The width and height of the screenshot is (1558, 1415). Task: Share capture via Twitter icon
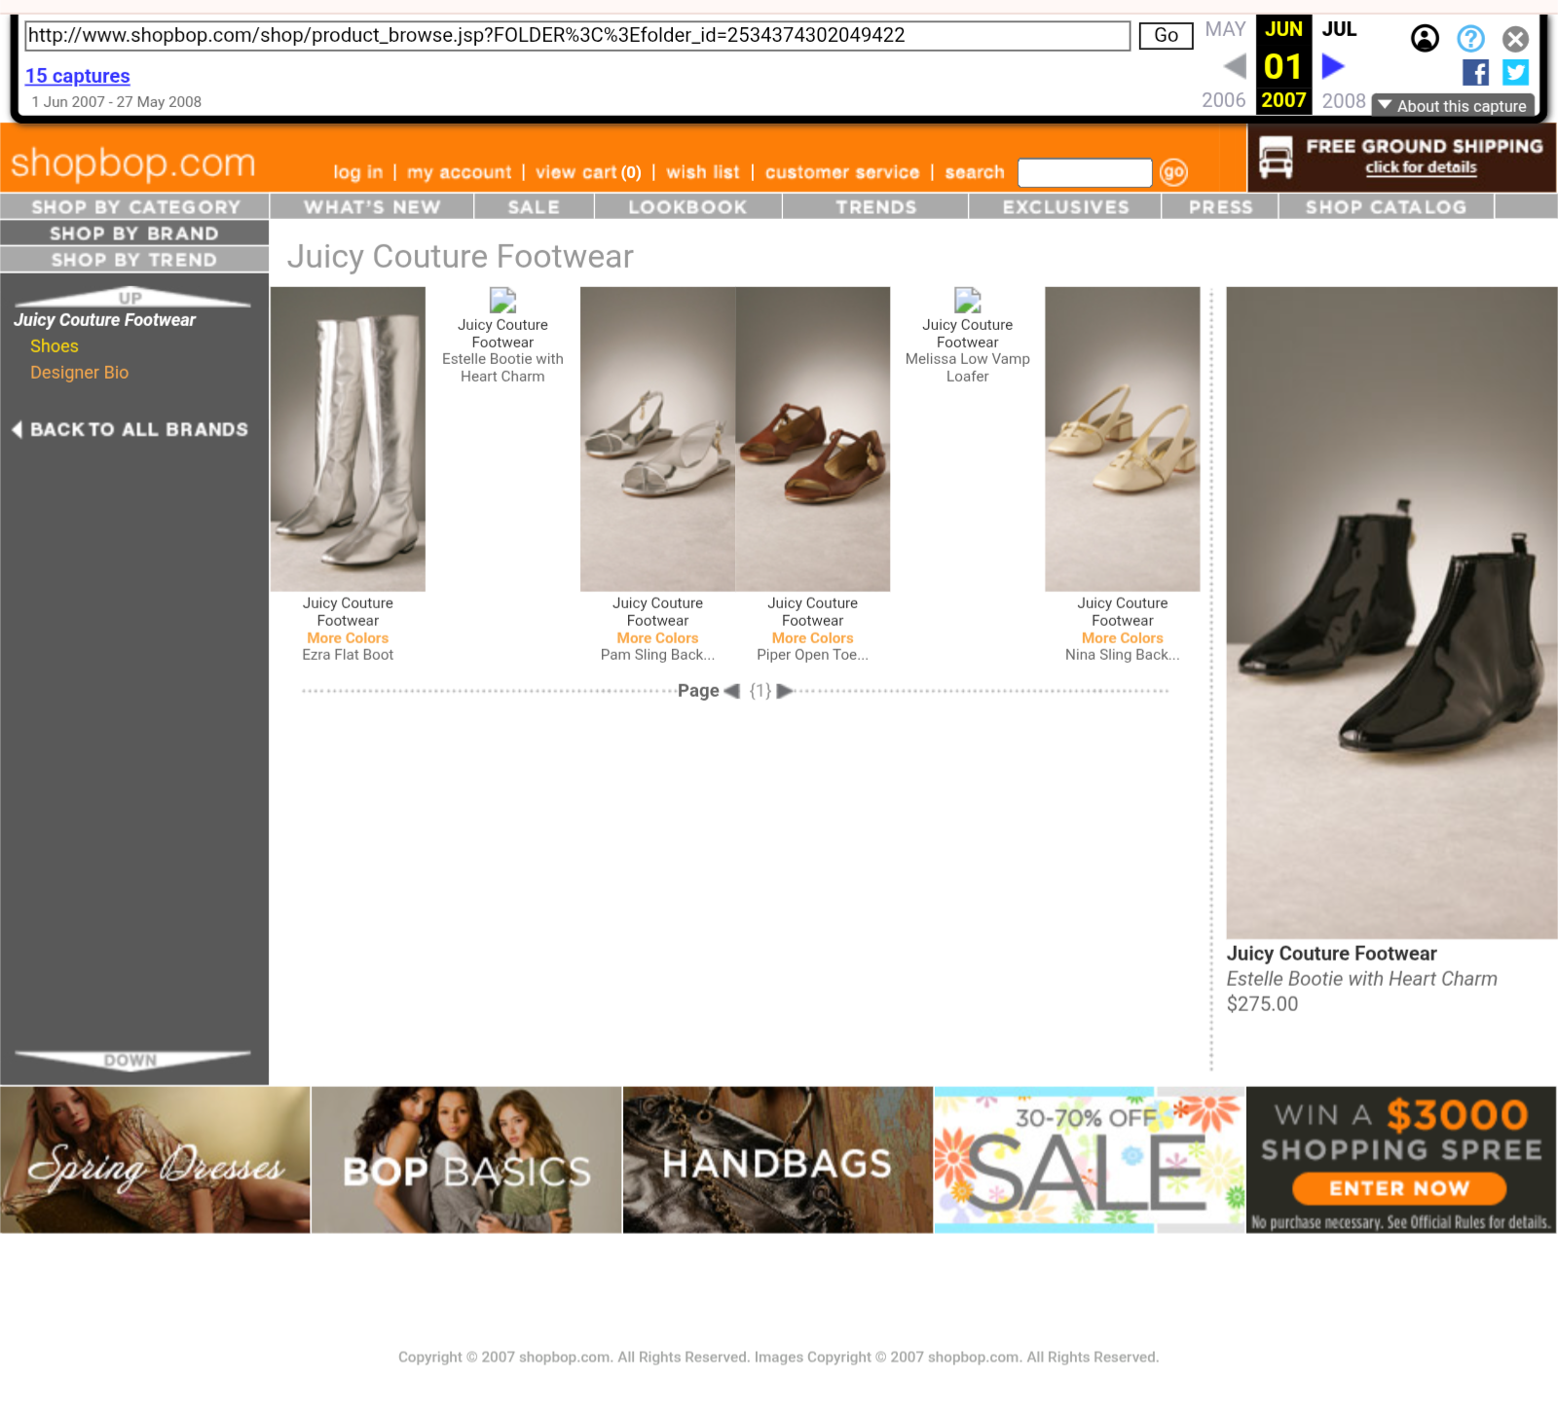[x=1515, y=72]
